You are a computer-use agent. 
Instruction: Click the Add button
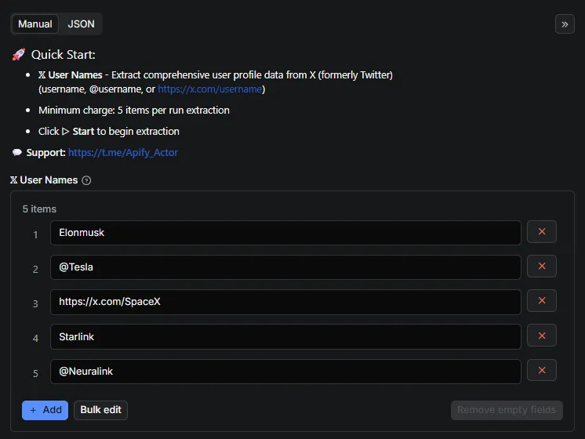point(45,410)
